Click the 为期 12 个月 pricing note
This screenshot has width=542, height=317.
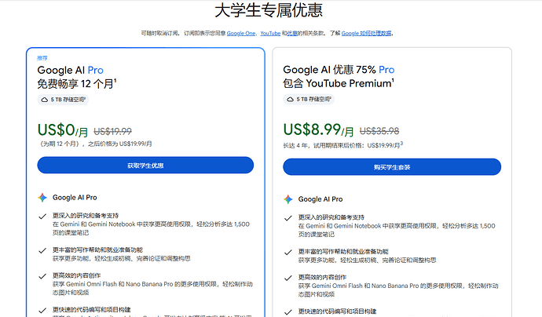[95, 144]
